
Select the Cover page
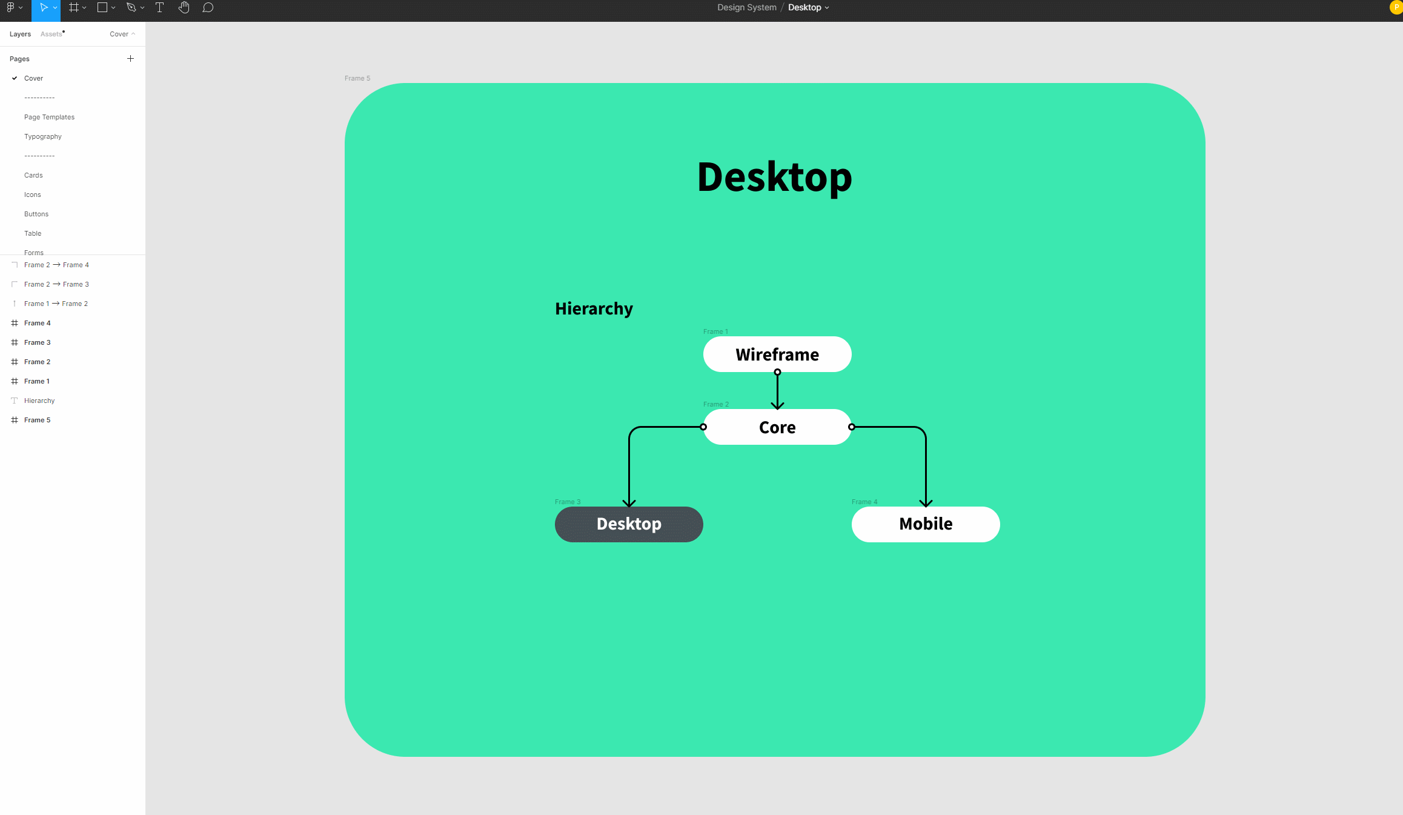(x=33, y=78)
